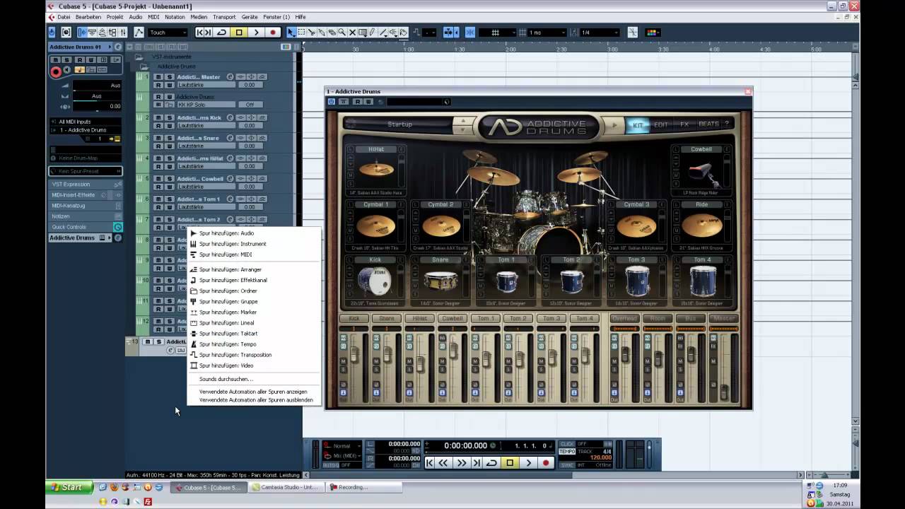
Task: Open Startup preset selector in Addictive Drums
Action: (x=399, y=124)
